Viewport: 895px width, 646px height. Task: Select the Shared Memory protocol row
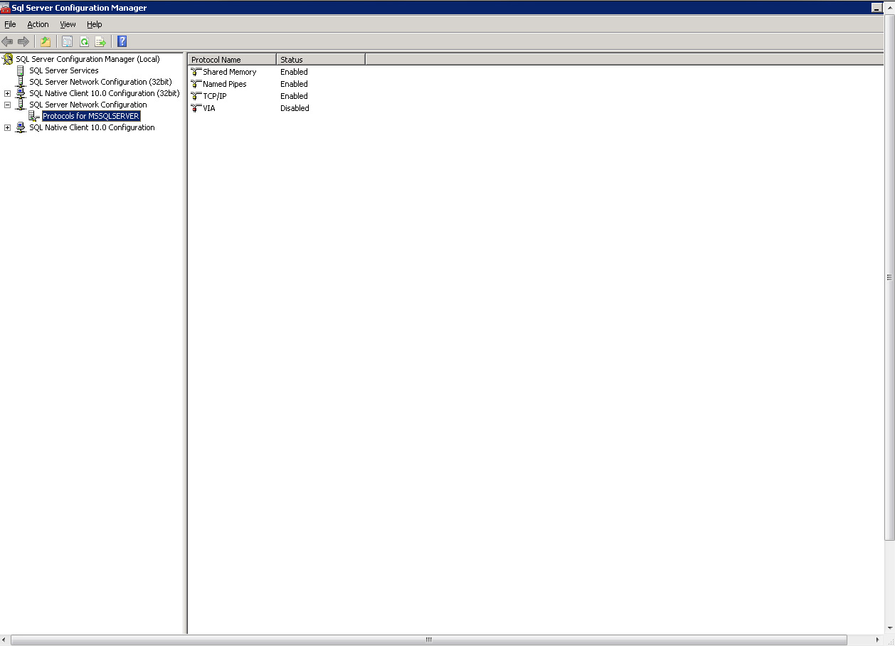(230, 72)
